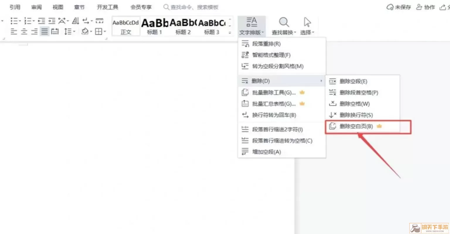Click the 未保存 status button
The height and width of the screenshot is (234, 450).
(x=399, y=7)
